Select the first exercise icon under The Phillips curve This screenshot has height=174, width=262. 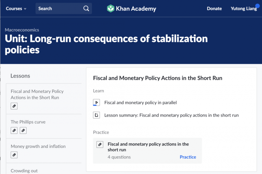(14, 130)
